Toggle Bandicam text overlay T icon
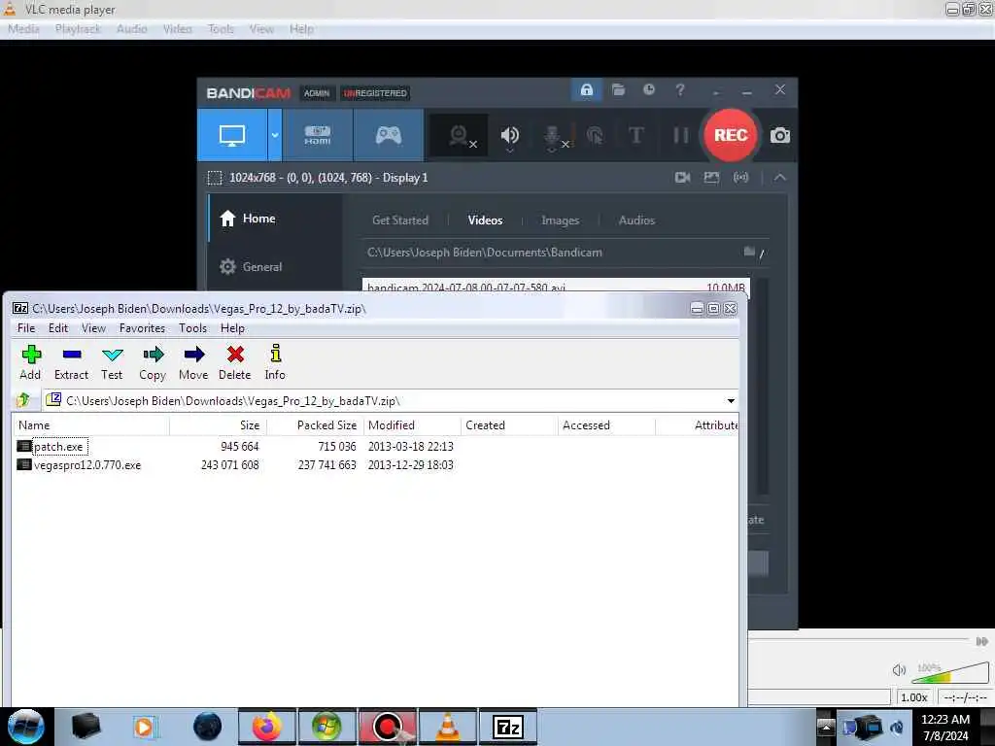Screen dimensions: 995x746 [635, 135]
